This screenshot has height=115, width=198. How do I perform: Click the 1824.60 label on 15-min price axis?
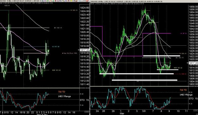(x=85, y=8)
